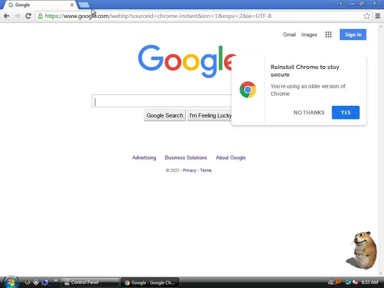Click the muted volume tray icon
The width and height of the screenshot is (384, 288).
click(355, 282)
